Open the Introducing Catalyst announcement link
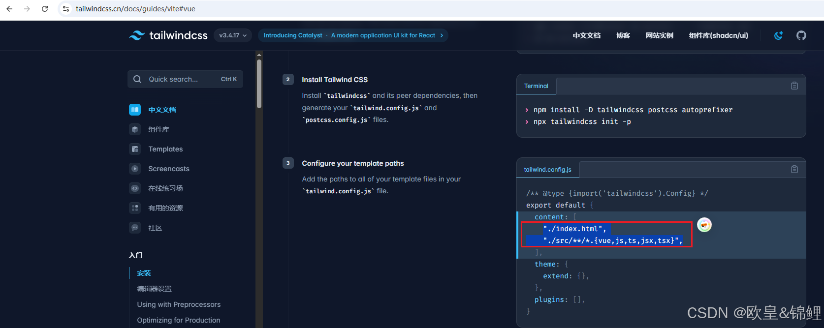Viewport: 824px width, 328px height. tap(353, 35)
